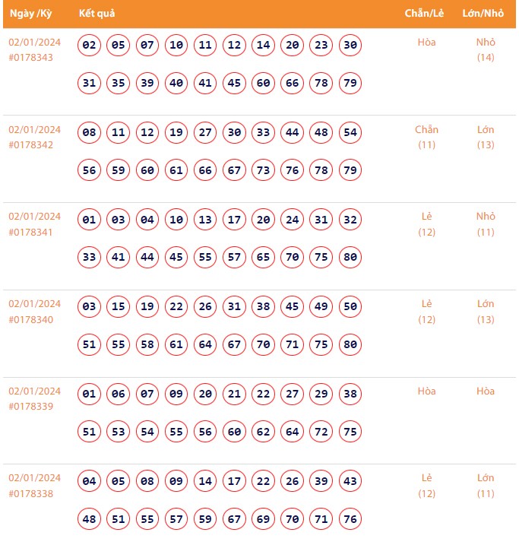Open the #0178340 draw link
The image size is (519, 545).
[x=31, y=319]
